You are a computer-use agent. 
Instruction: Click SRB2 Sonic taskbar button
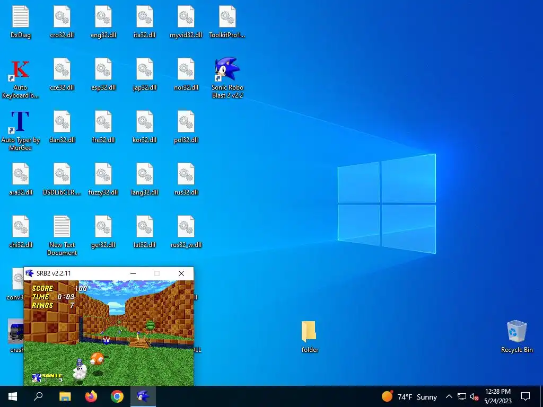[x=143, y=396]
